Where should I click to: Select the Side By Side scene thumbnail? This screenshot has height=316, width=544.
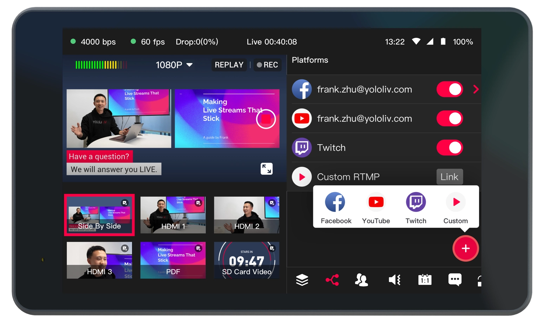tap(99, 215)
